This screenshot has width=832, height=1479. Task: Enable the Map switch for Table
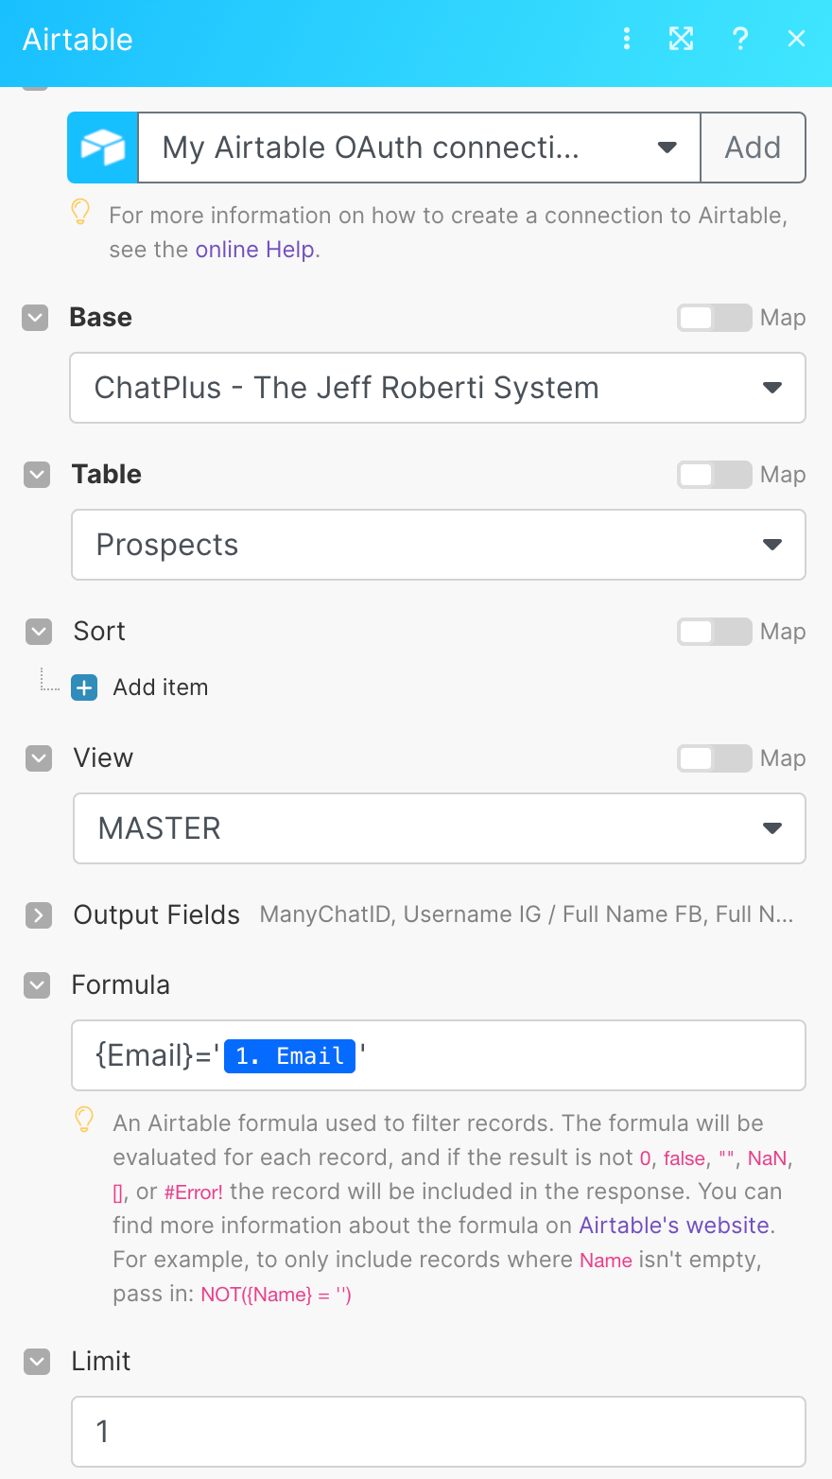click(714, 475)
